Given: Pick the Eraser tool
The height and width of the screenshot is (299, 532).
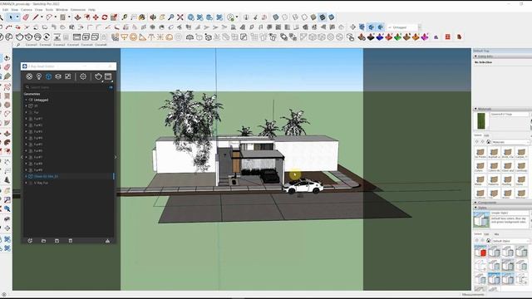Looking at the screenshot, I should [x=26, y=17].
